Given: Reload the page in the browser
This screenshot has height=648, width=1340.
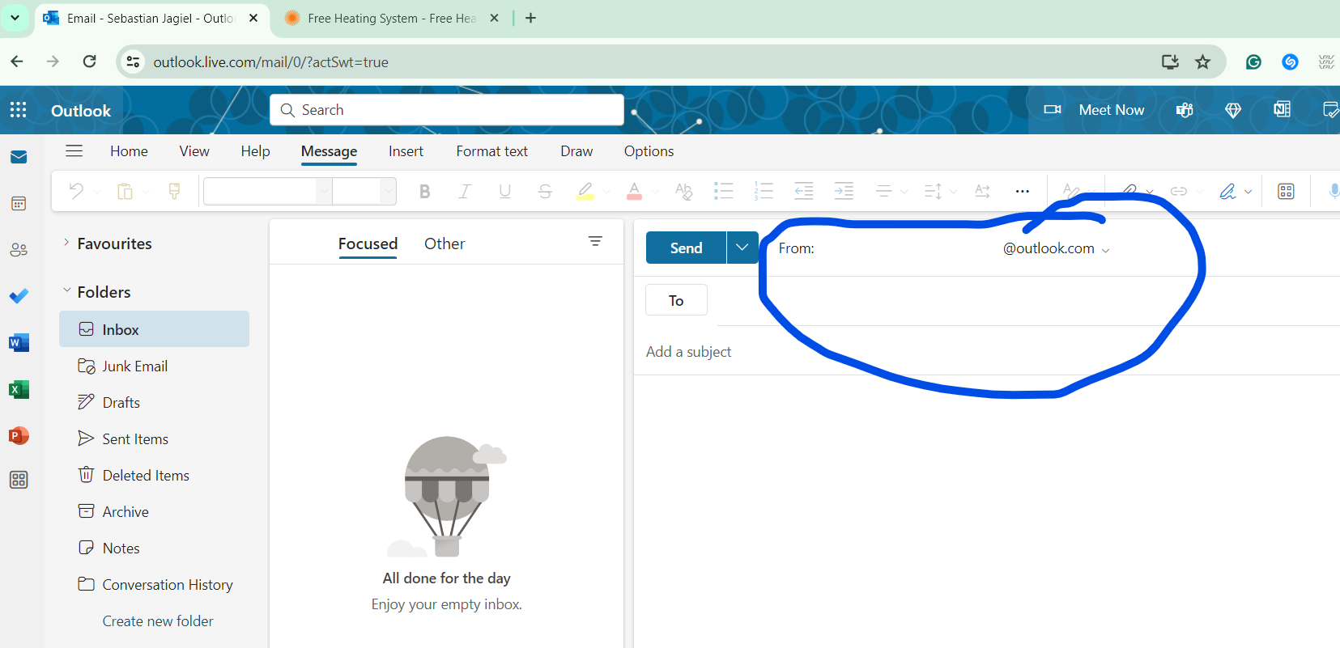Looking at the screenshot, I should pyautogui.click(x=90, y=61).
